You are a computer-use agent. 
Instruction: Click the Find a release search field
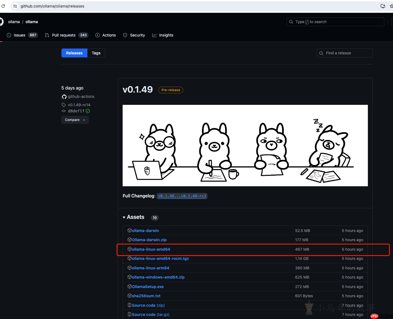[344, 53]
